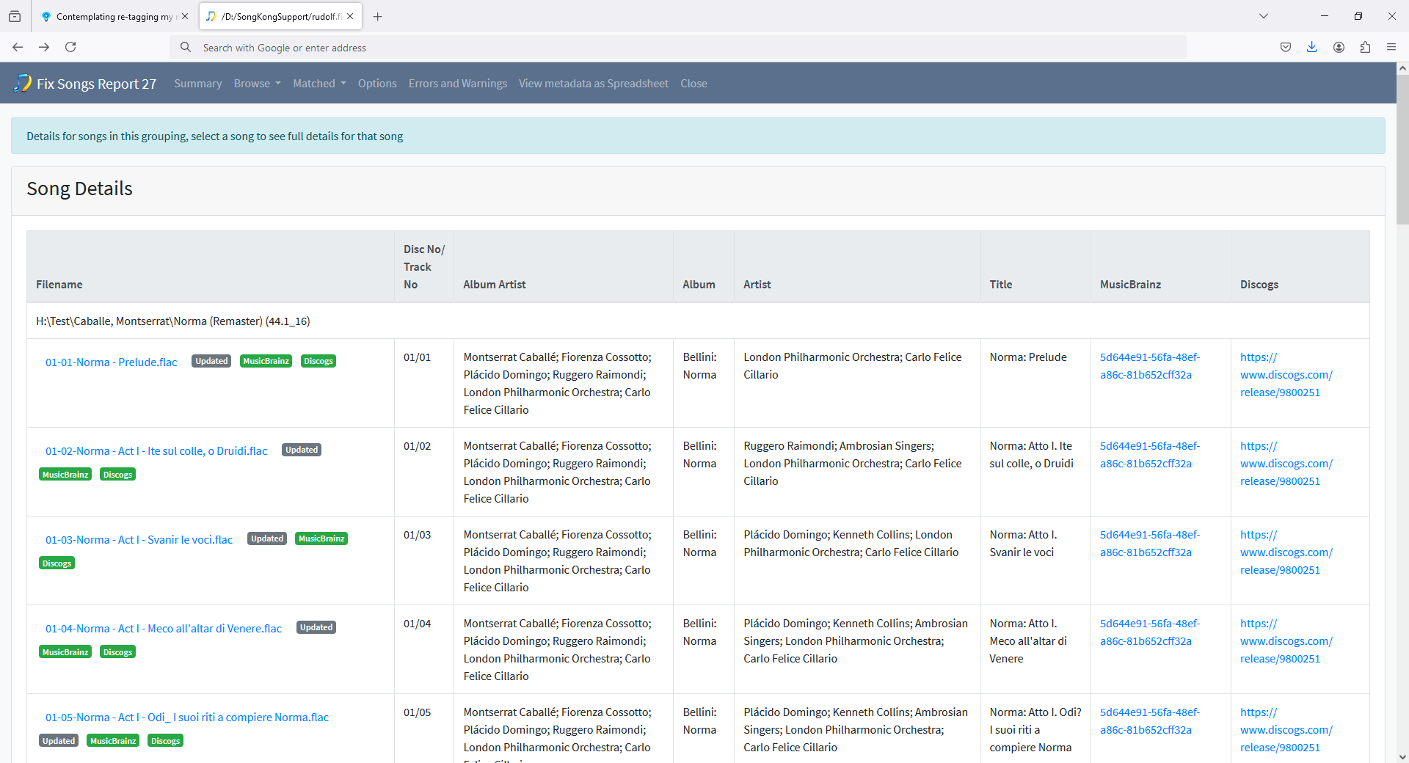Click Updated badge on Ite sul colle row
Viewport: 1409px width, 763px height.
tap(302, 450)
